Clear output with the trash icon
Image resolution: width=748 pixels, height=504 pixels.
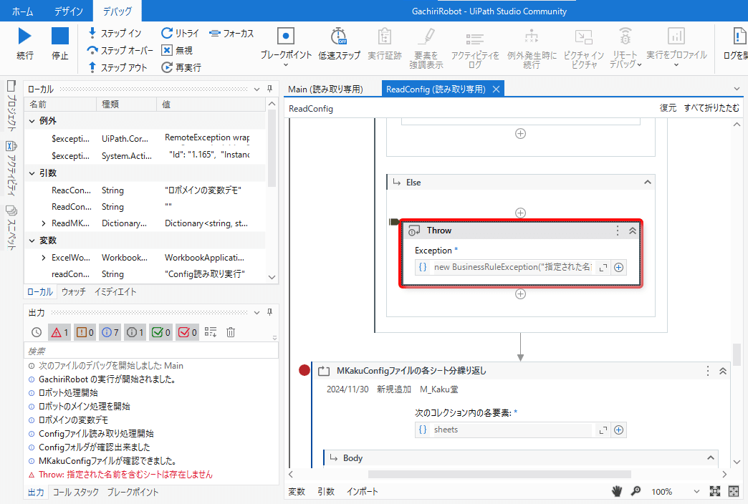point(231,332)
